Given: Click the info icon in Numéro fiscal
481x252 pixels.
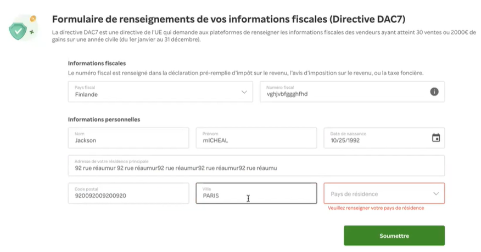Looking at the screenshot, I should 434,92.
